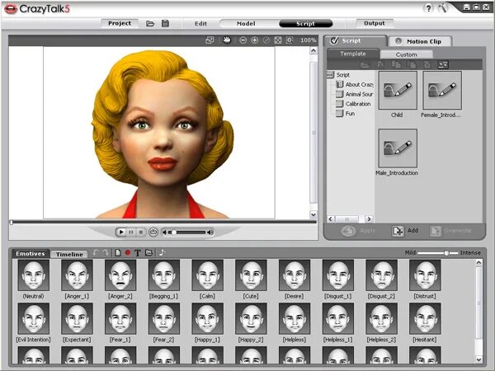
Task: Switch to the Timeline tab
Action: [x=69, y=254]
